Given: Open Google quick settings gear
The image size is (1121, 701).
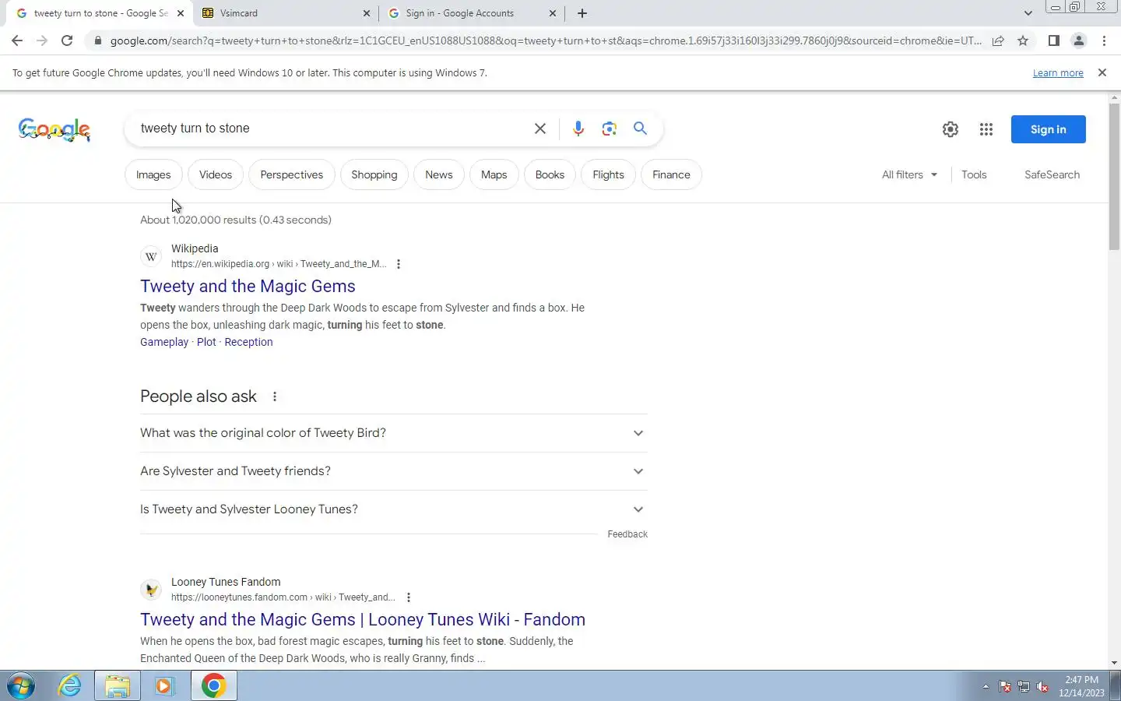Looking at the screenshot, I should (x=950, y=129).
